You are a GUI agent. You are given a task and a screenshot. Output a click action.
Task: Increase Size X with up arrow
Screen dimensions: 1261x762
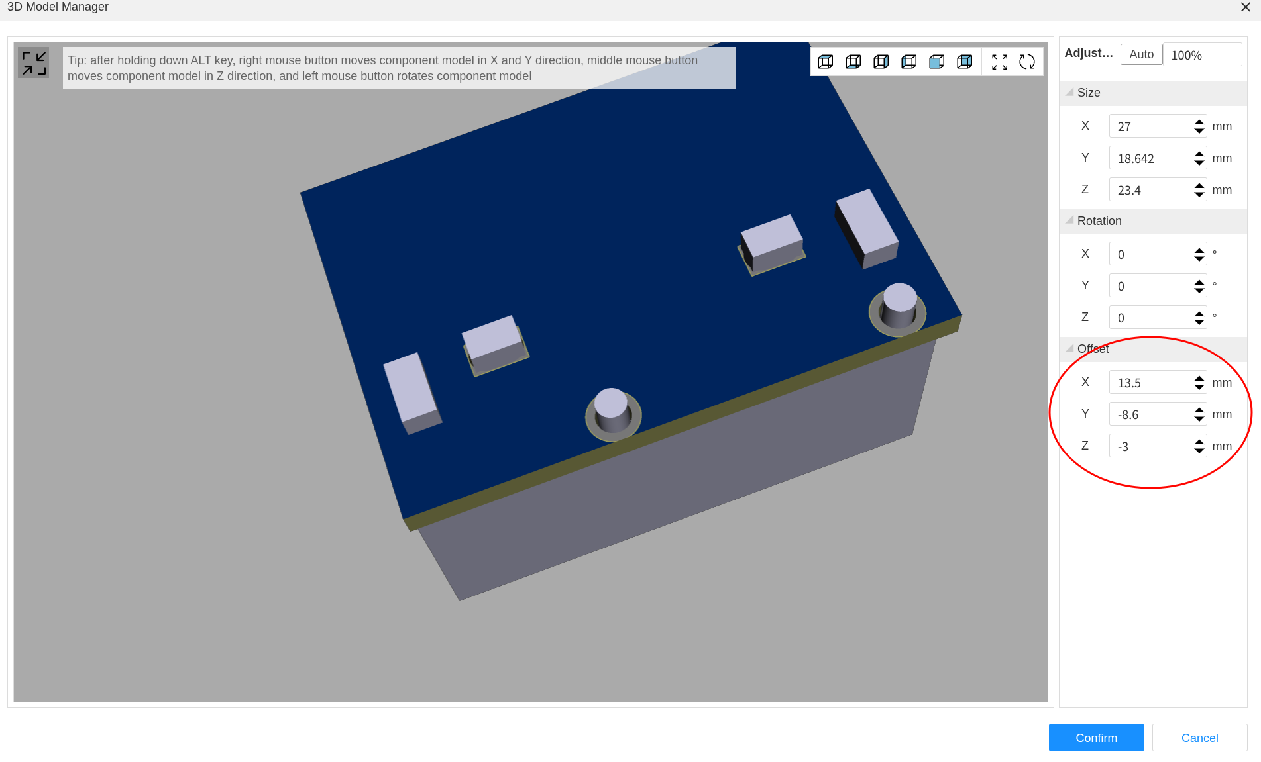pyautogui.click(x=1199, y=122)
